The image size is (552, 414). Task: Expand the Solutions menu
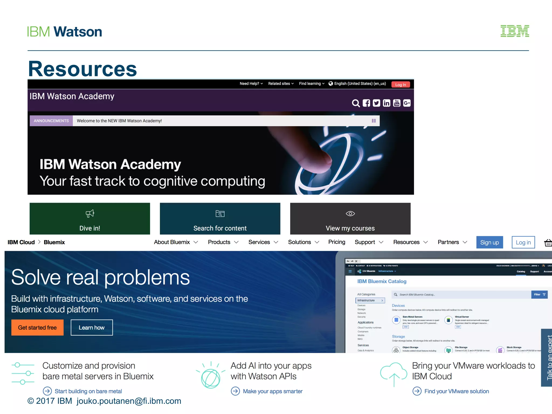303,242
